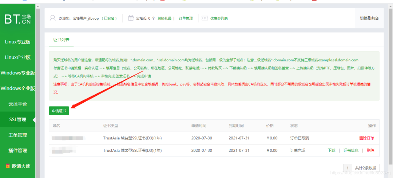Open the 优惠券列表 link
The height and width of the screenshot is (178, 393).
pos(219,18)
